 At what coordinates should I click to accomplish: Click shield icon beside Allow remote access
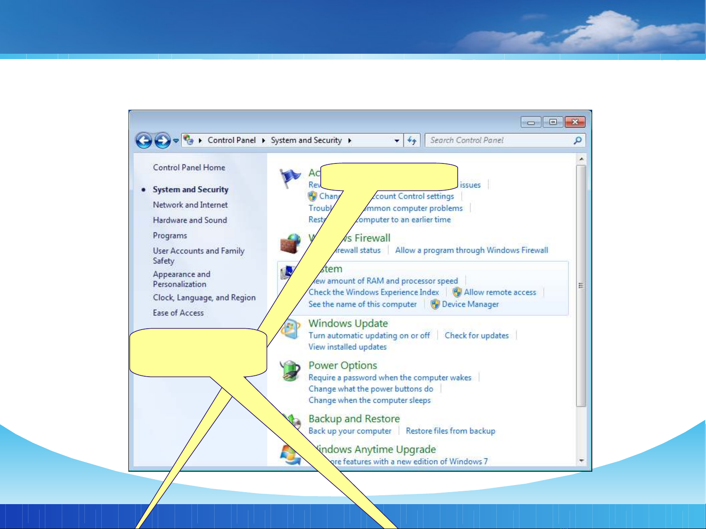[x=457, y=292]
